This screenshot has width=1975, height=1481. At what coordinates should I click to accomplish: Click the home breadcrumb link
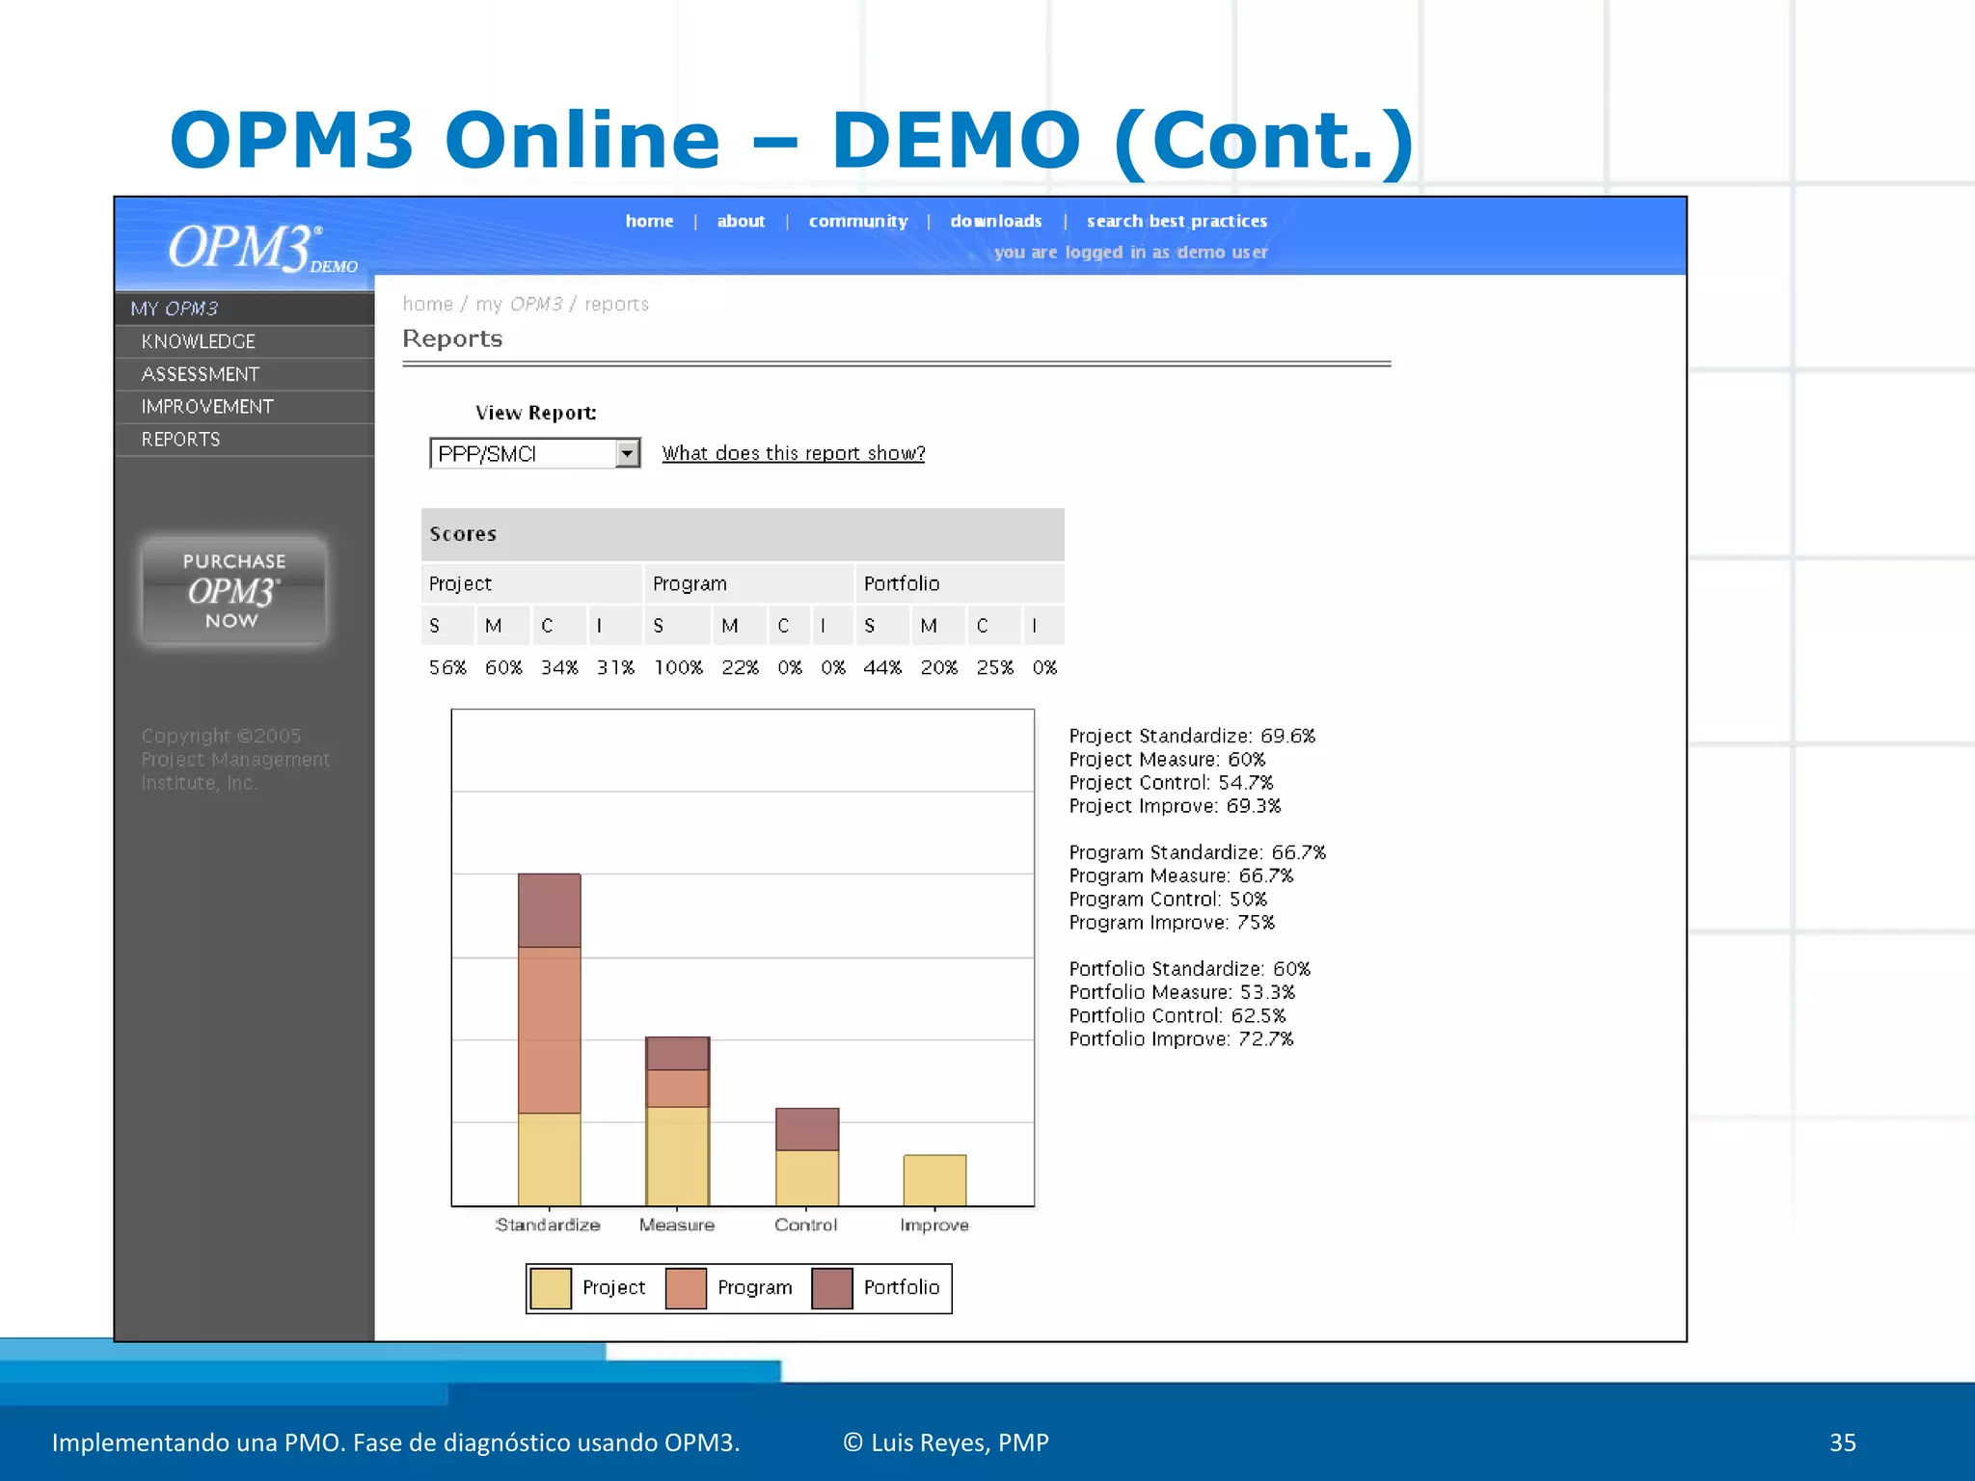[427, 304]
